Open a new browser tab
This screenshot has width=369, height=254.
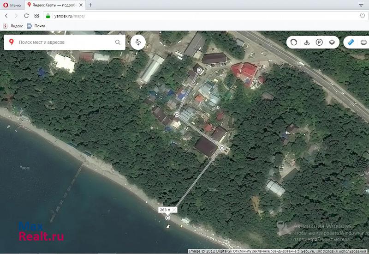[90, 5]
